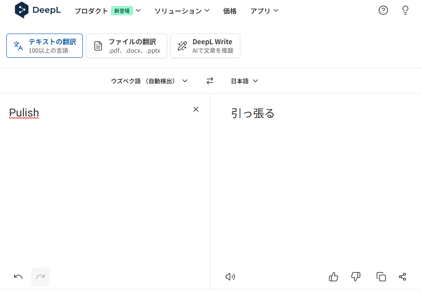Switch to DeepL Write tab
This screenshot has width=422, height=292.
coord(205,46)
